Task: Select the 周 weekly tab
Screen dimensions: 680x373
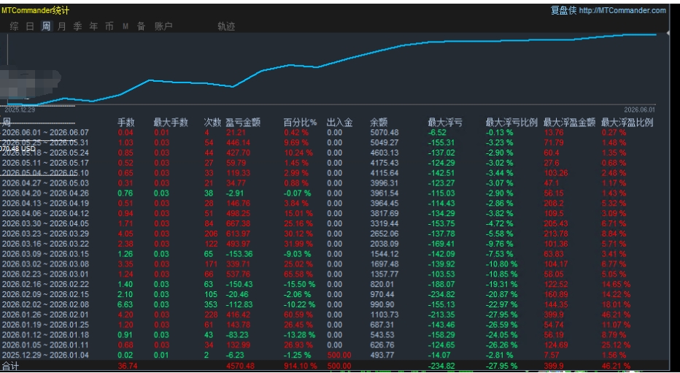Action: (46, 26)
